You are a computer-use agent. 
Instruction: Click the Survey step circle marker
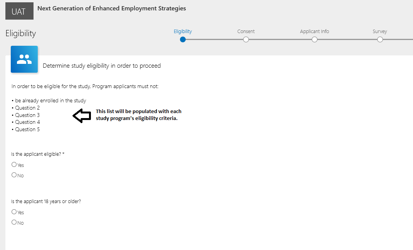[x=380, y=39]
